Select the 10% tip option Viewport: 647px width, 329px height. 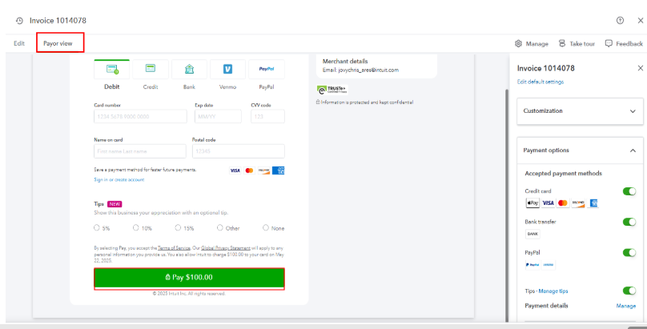[x=136, y=227]
